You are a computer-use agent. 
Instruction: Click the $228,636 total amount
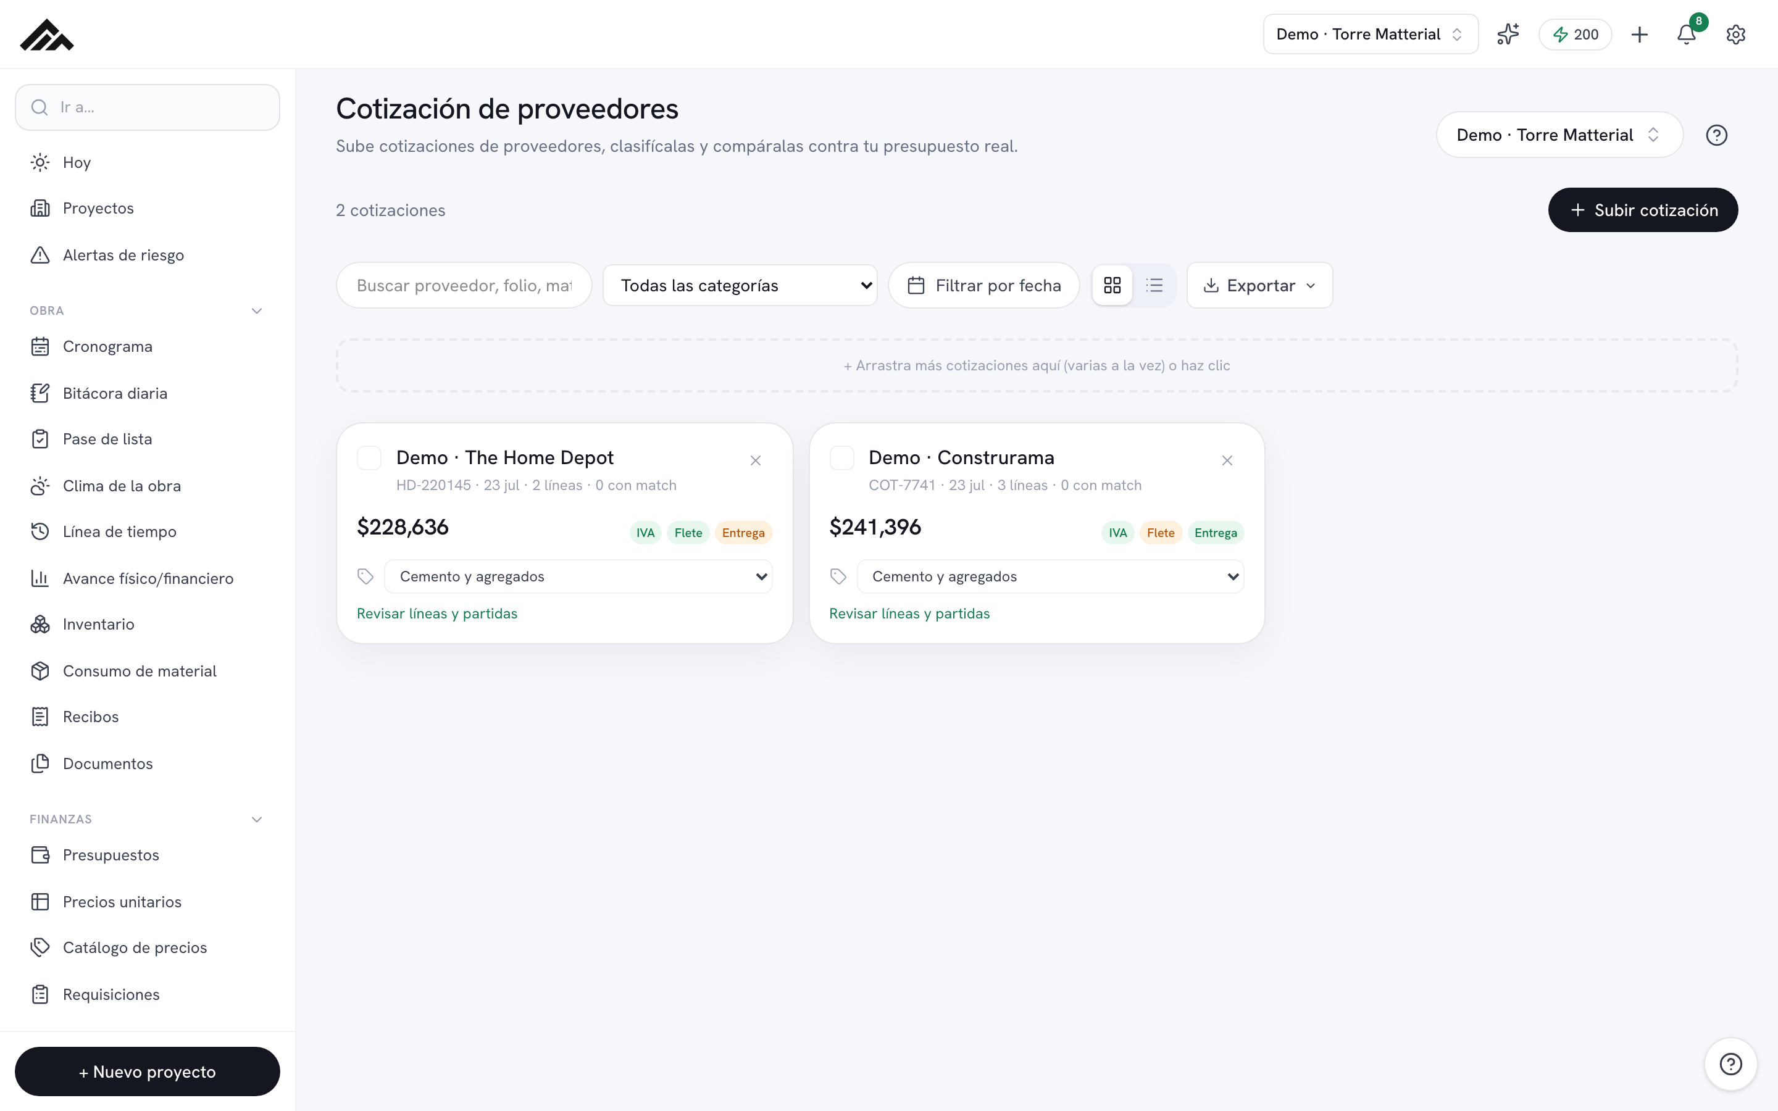click(403, 527)
